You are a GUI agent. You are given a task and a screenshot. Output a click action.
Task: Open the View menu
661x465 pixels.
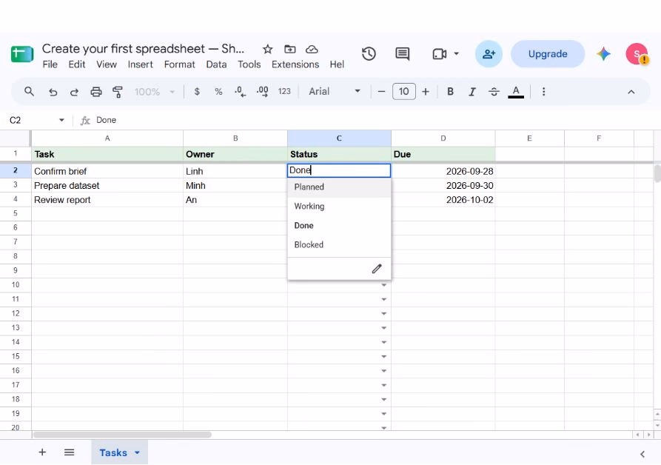point(107,64)
